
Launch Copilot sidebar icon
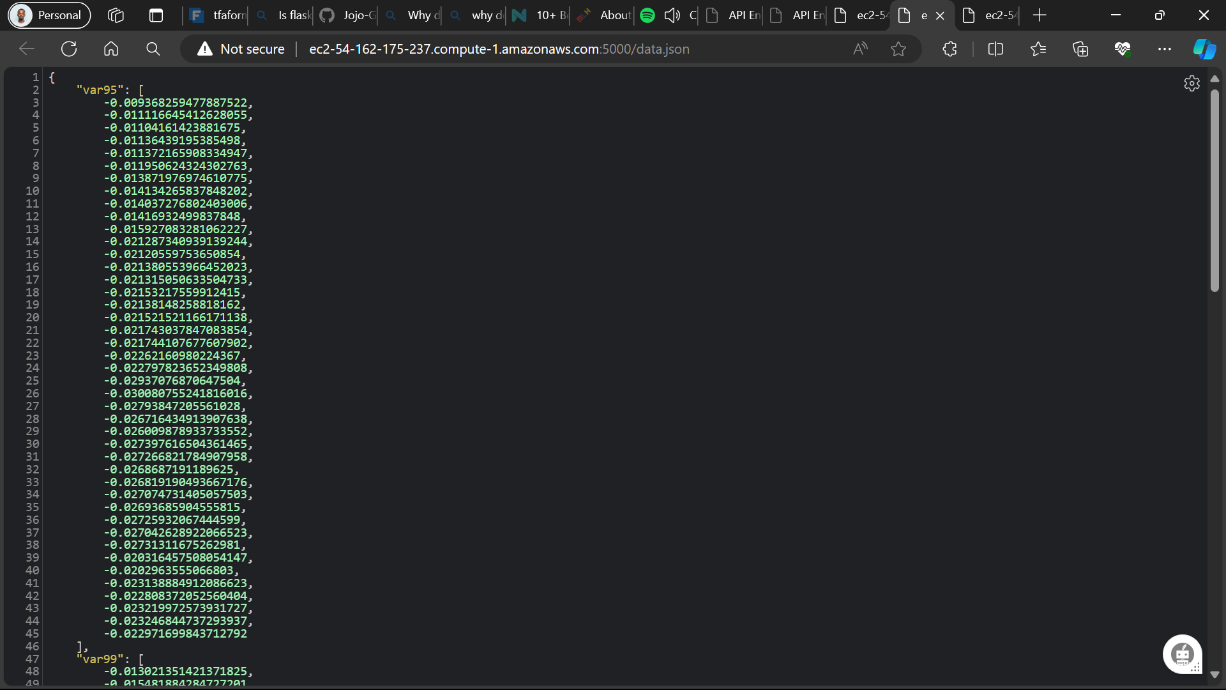tap(1204, 49)
